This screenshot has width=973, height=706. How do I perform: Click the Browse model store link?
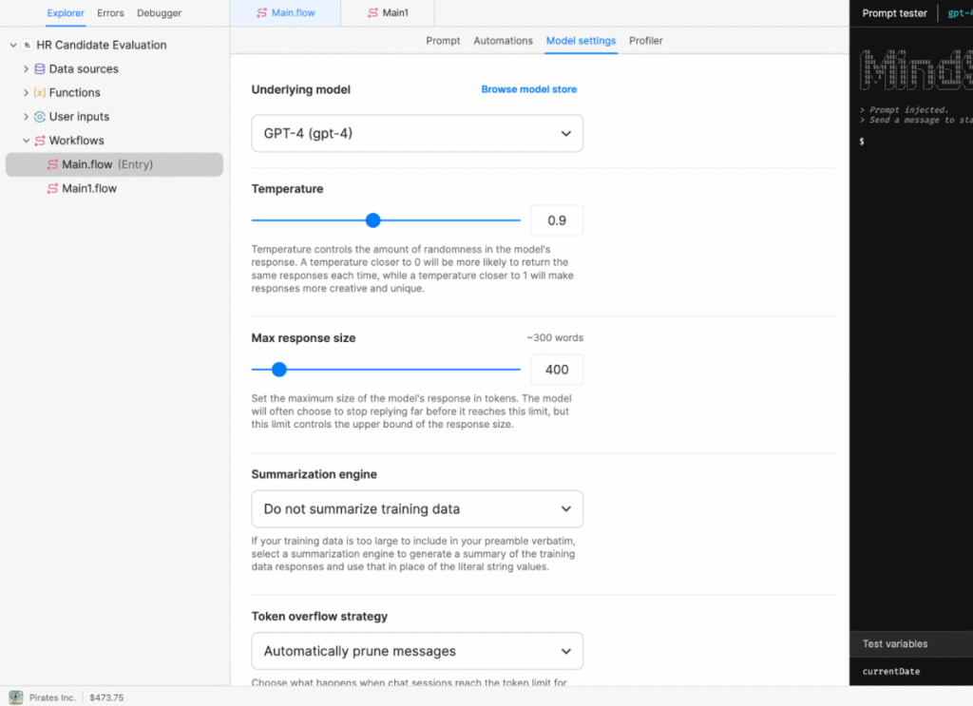pos(528,89)
